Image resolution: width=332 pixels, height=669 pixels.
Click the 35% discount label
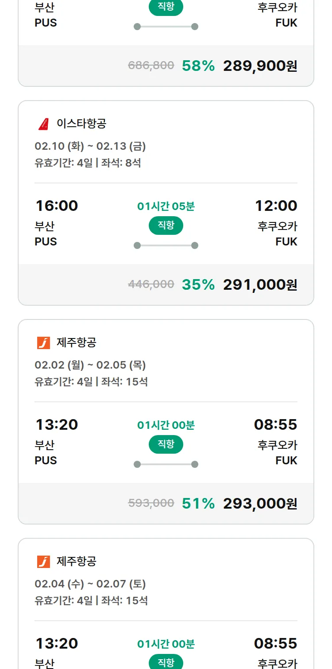[x=198, y=284]
